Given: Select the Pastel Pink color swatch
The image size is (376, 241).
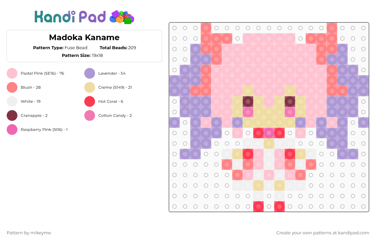Looking at the screenshot, I should pyautogui.click(x=12, y=73).
